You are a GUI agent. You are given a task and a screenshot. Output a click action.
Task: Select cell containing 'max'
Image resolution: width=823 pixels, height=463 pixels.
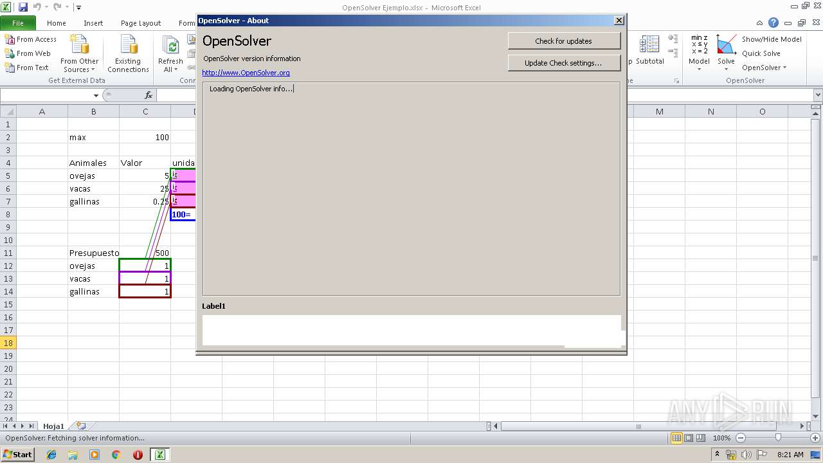point(93,137)
